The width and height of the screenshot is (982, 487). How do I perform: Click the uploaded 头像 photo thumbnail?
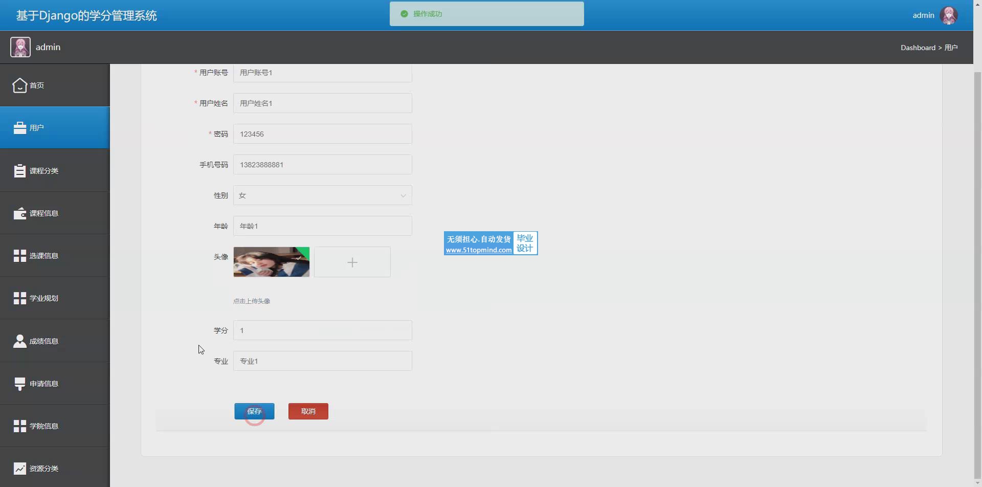click(272, 262)
